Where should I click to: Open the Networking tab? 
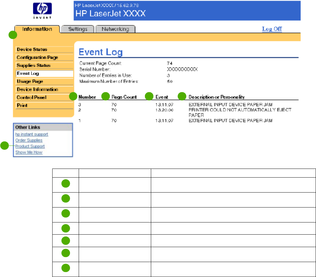pyautogui.click(x=115, y=29)
